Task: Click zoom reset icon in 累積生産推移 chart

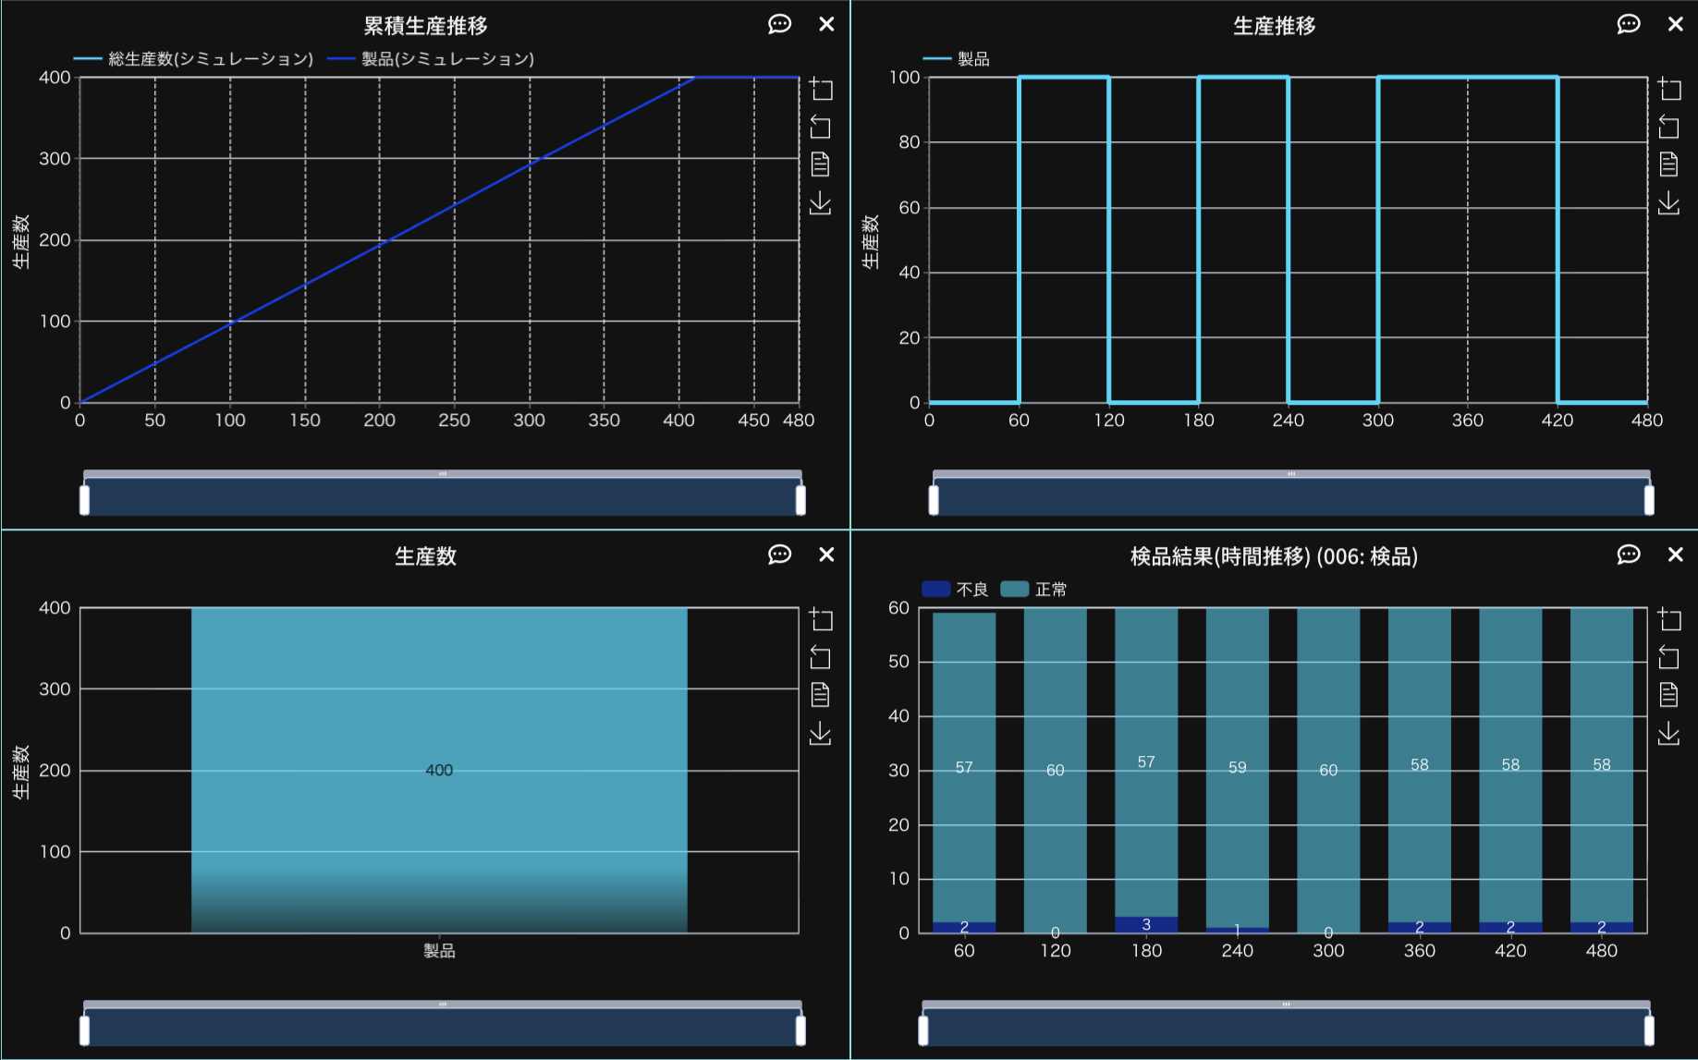Action: pos(821,127)
